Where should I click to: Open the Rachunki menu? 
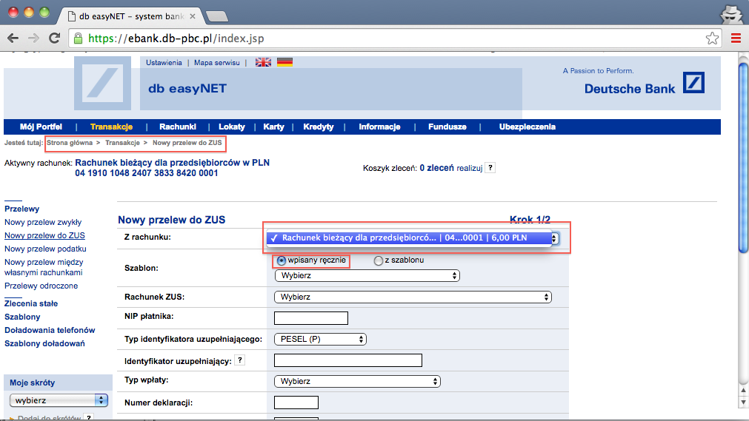(178, 127)
